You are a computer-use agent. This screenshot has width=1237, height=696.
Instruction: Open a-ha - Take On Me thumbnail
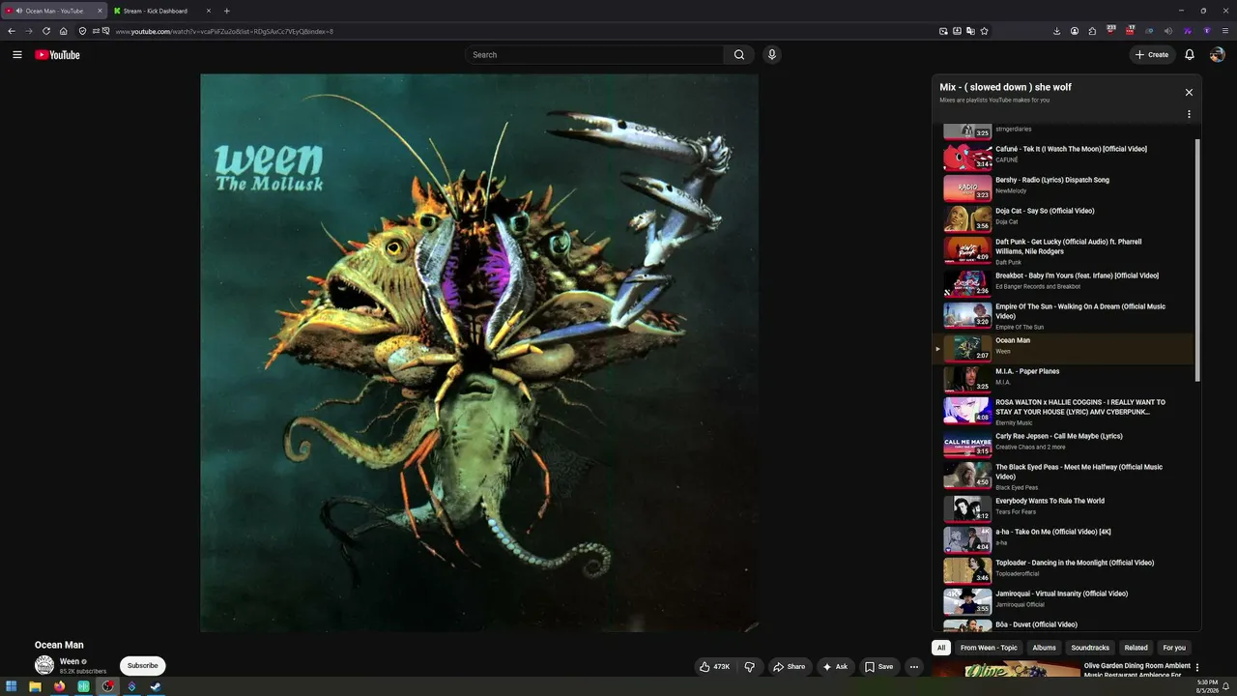coord(967,538)
